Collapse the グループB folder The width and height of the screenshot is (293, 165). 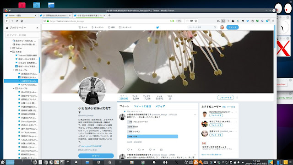coord(14,88)
